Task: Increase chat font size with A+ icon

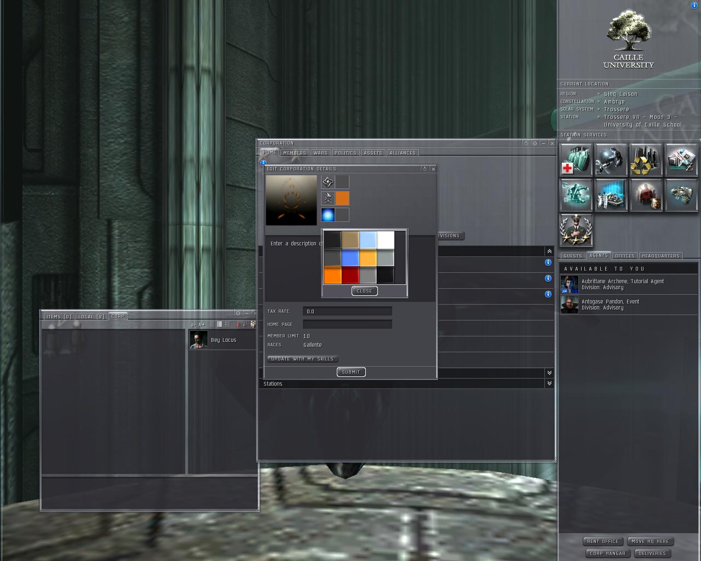Action: pos(202,325)
